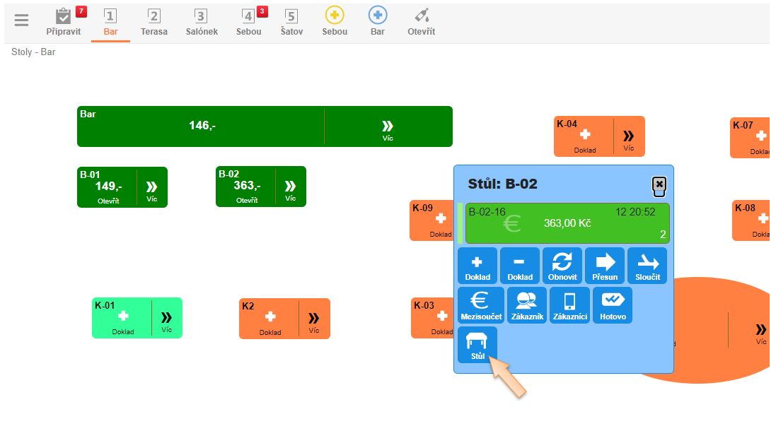Click the Stůl table button
The height and width of the screenshot is (431, 776).
477,345
